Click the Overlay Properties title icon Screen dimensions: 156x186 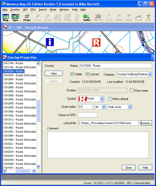(5, 57)
